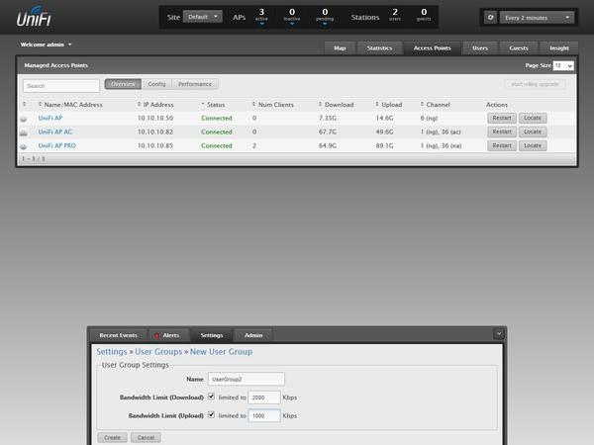Click the Stations users count
This screenshot has width=594, height=445.
pyautogui.click(x=395, y=15)
